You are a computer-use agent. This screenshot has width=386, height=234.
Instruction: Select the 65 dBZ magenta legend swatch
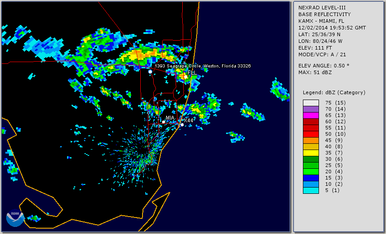tap(311, 115)
